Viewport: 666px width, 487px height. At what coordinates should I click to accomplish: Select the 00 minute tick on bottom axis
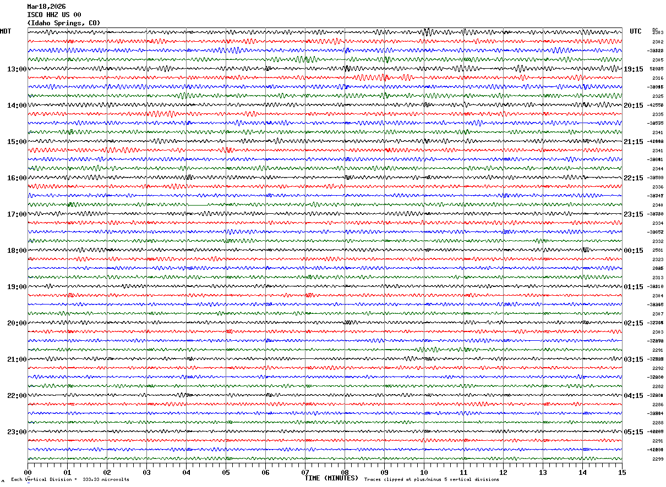point(28,472)
